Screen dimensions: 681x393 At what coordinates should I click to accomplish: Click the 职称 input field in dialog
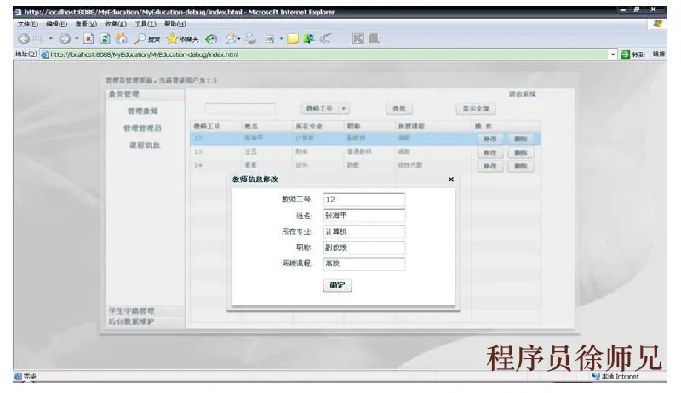pos(364,248)
